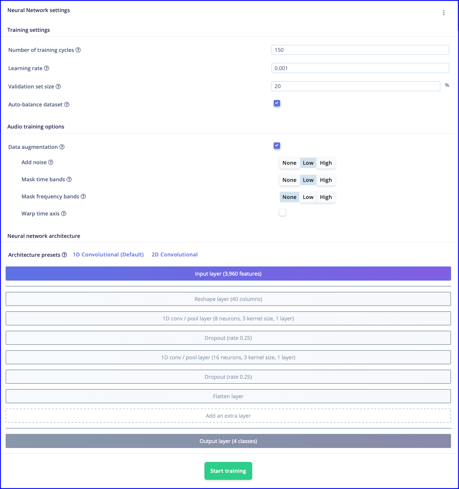Click Add an extra layer
459x489 pixels.
pyautogui.click(x=228, y=416)
